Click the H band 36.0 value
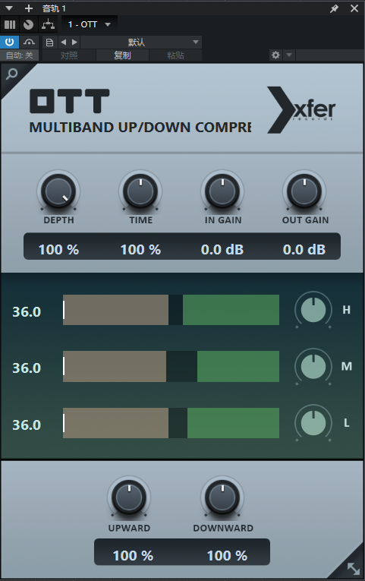The width and height of the screenshot is (365, 581). tap(27, 311)
